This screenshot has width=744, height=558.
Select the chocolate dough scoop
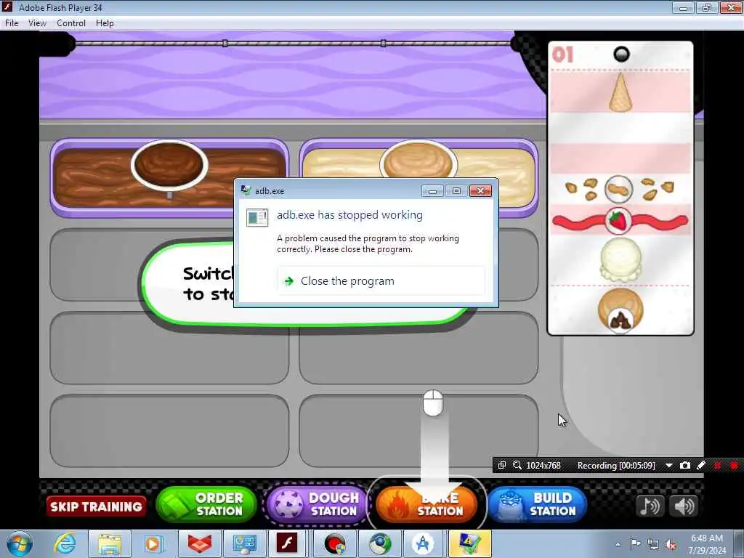pos(169,164)
